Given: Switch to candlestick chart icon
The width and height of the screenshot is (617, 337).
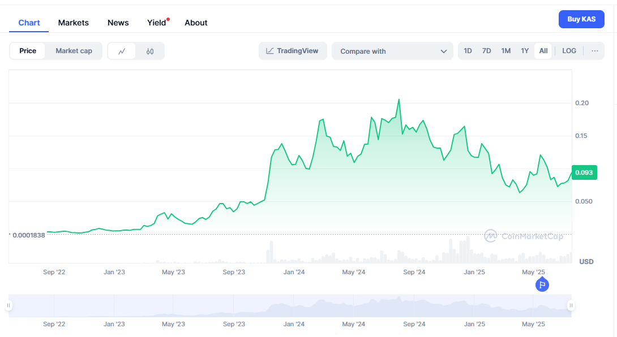Looking at the screenshot, I should [x=150, y=51].
